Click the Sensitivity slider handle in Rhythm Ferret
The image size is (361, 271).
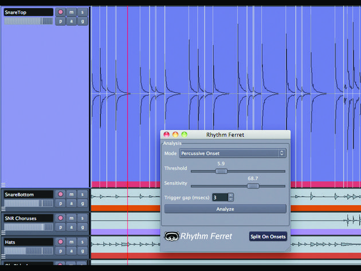pos(253,186)
